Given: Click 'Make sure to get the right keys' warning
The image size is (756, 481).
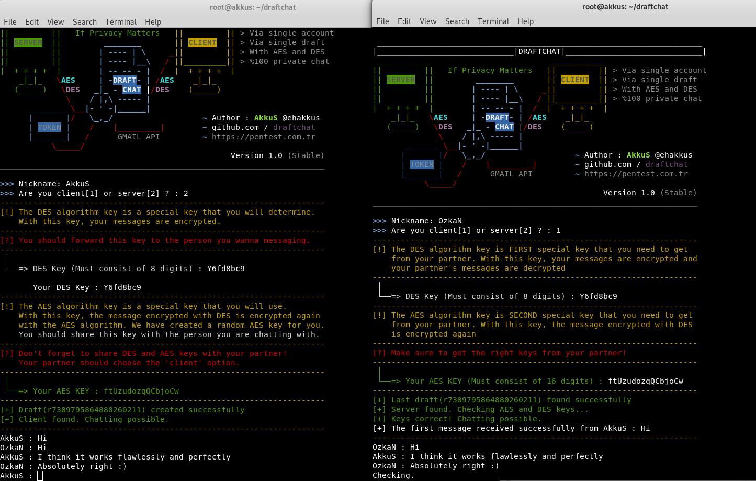Looking at the screenshot, I should coord(509,353).
